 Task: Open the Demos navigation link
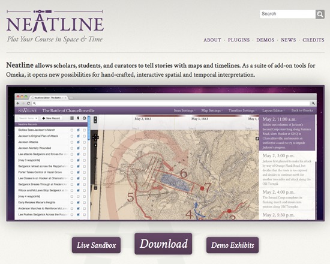pyautogui.click(x=265, y=40)
